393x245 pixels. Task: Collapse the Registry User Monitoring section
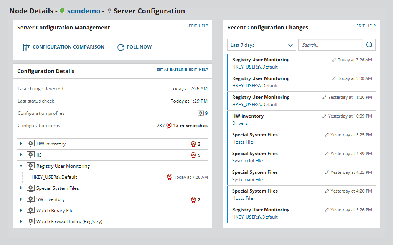[21, 166]
